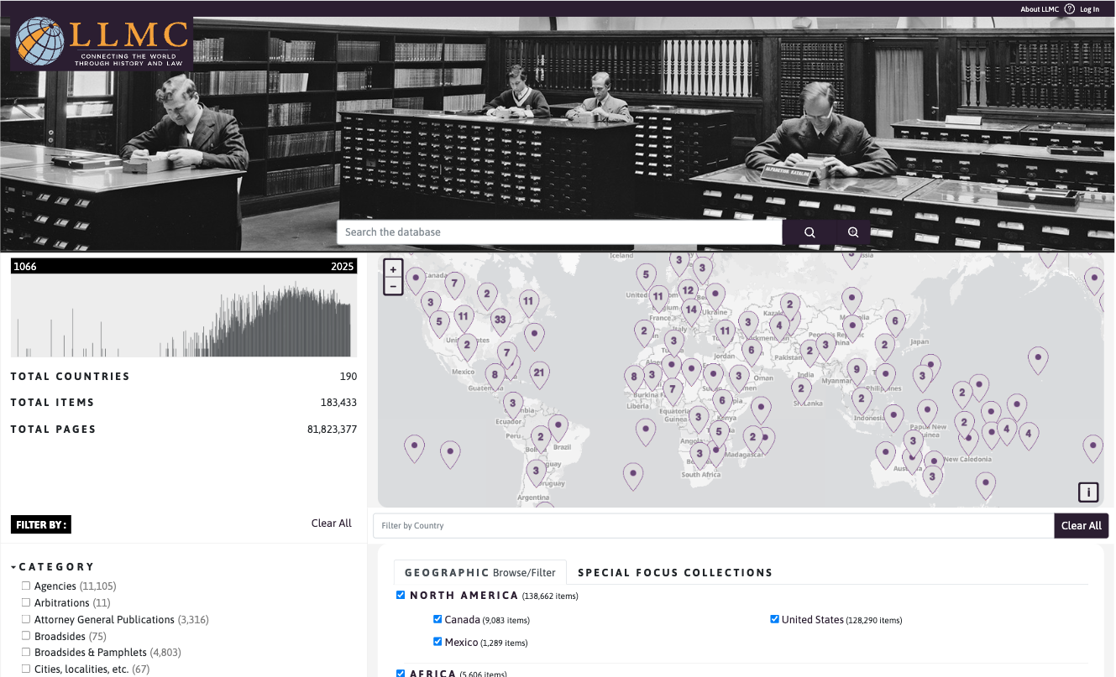Click the map info icon
Screen dimensions: 1116x677
(1088, 492)
